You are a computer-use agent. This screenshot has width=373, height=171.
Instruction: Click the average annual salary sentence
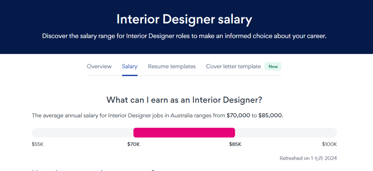[128, 116]
